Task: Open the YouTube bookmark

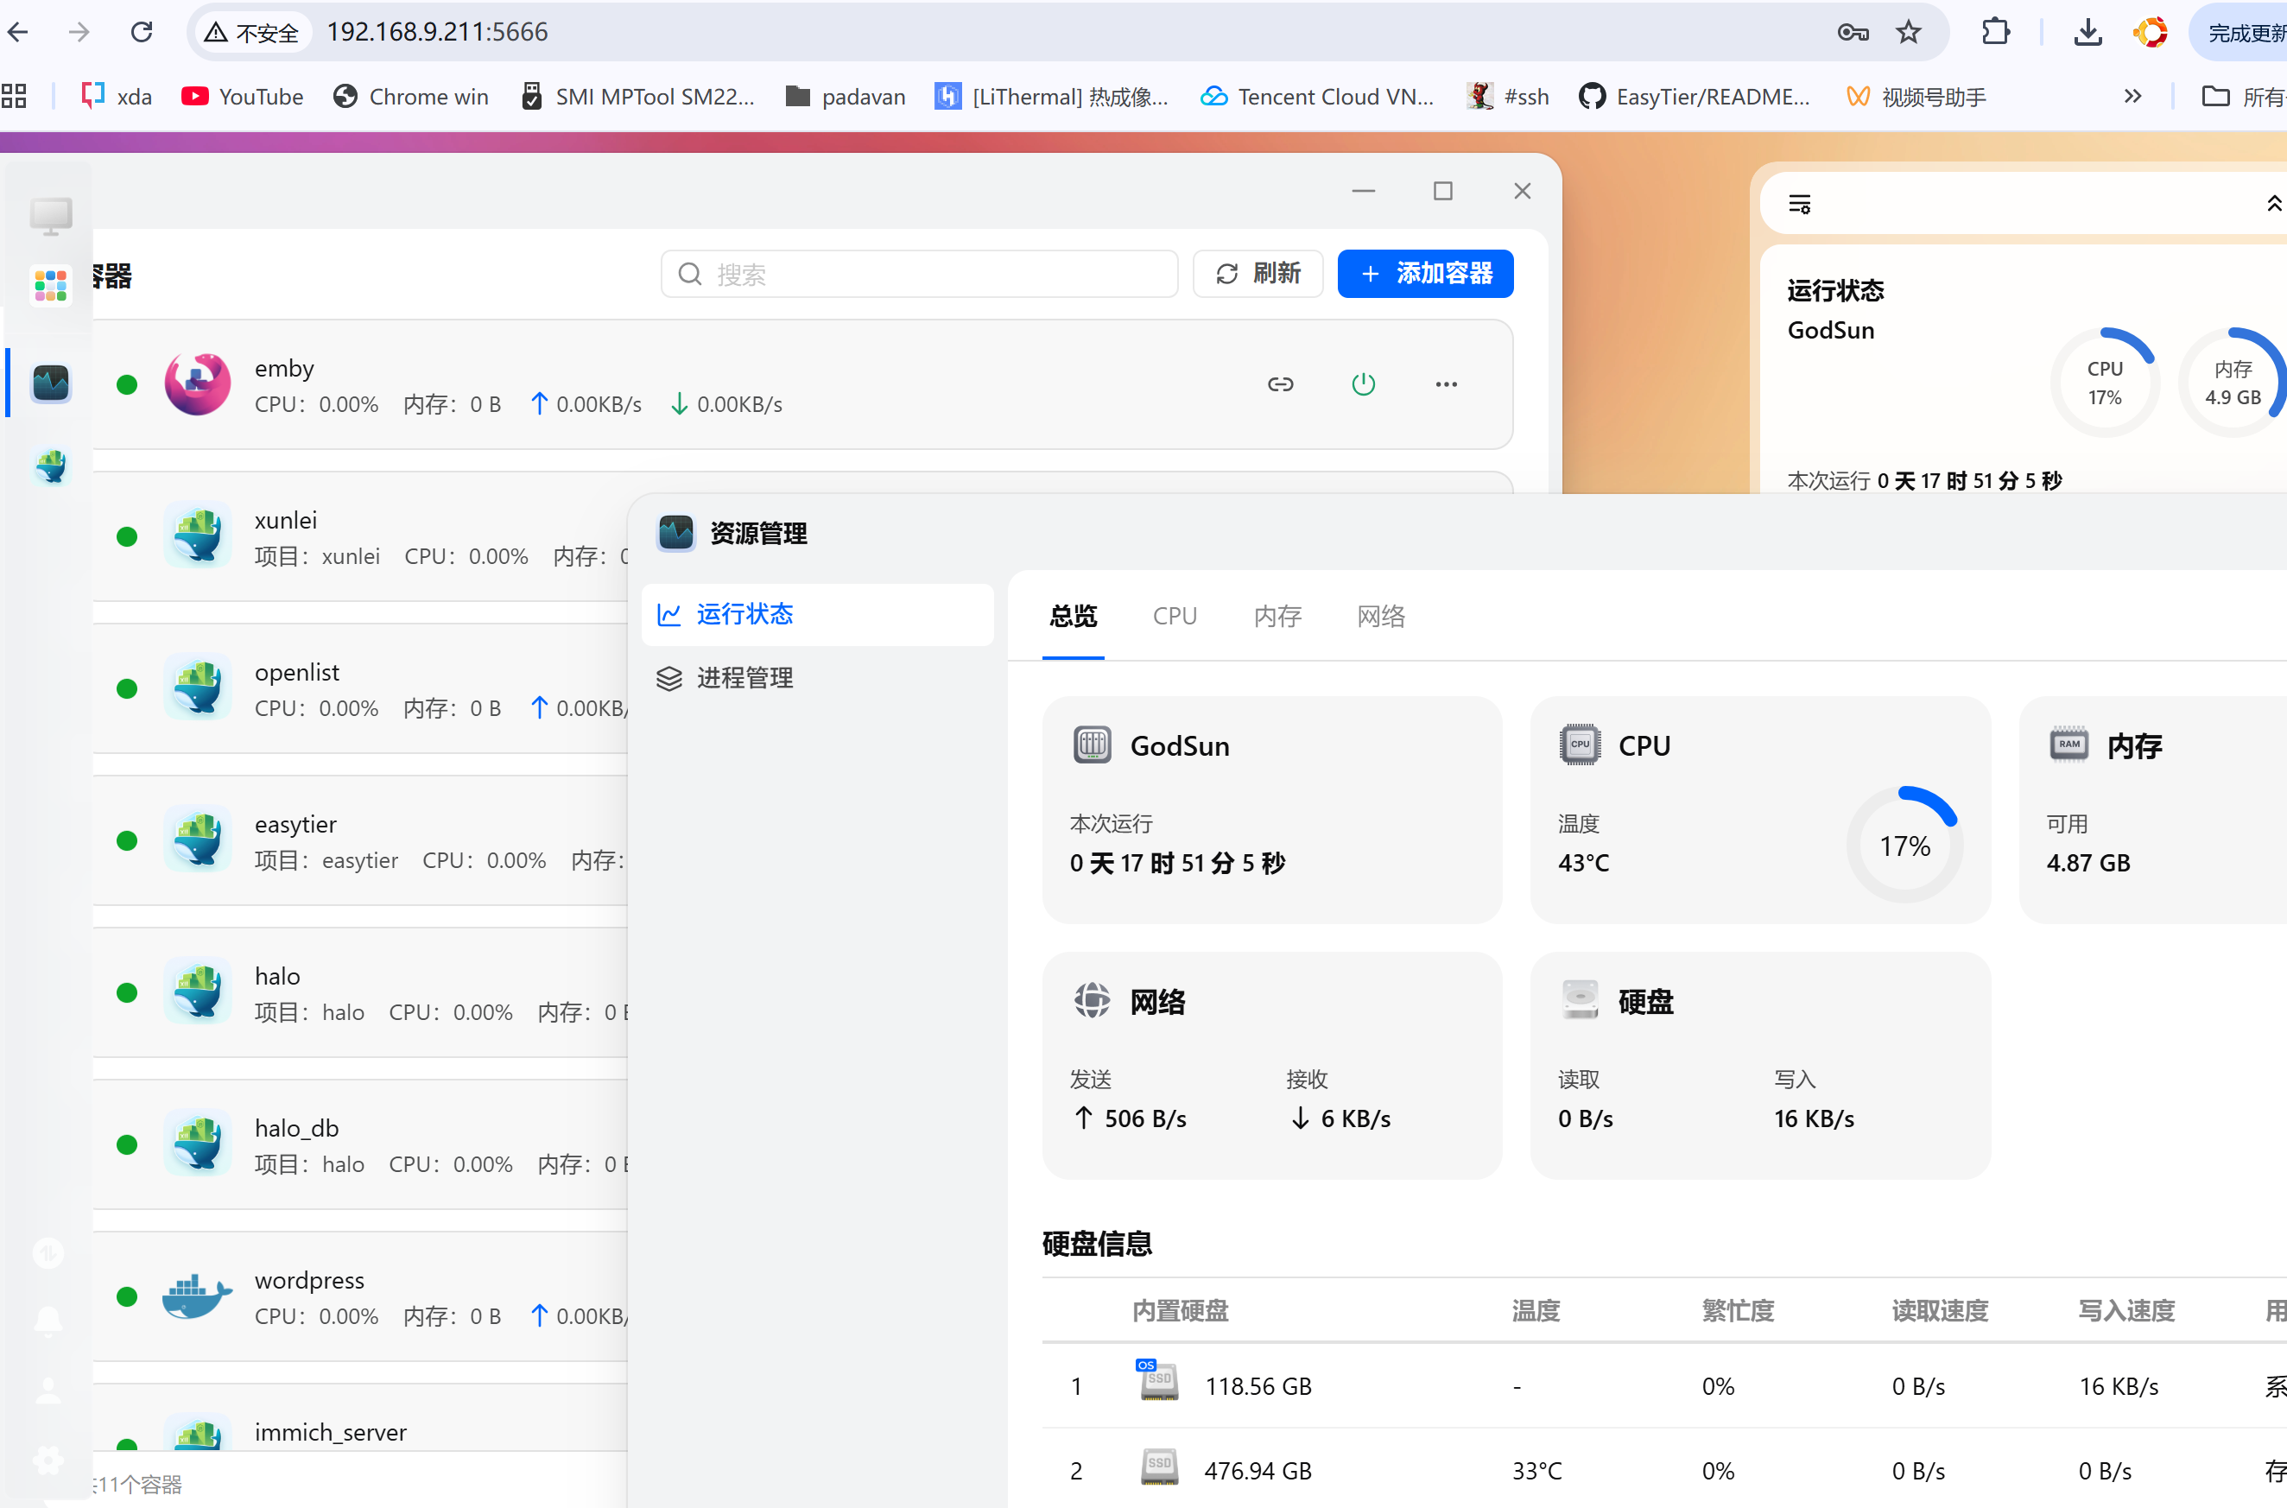Action: (244, 96)
